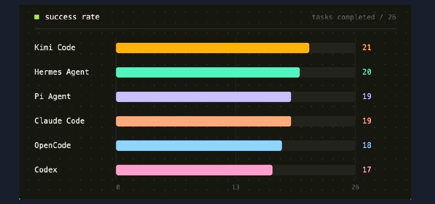Click the value 21 beside Kimi Code
The height and width of the screenshot is (204, 435).
[367, 48]
